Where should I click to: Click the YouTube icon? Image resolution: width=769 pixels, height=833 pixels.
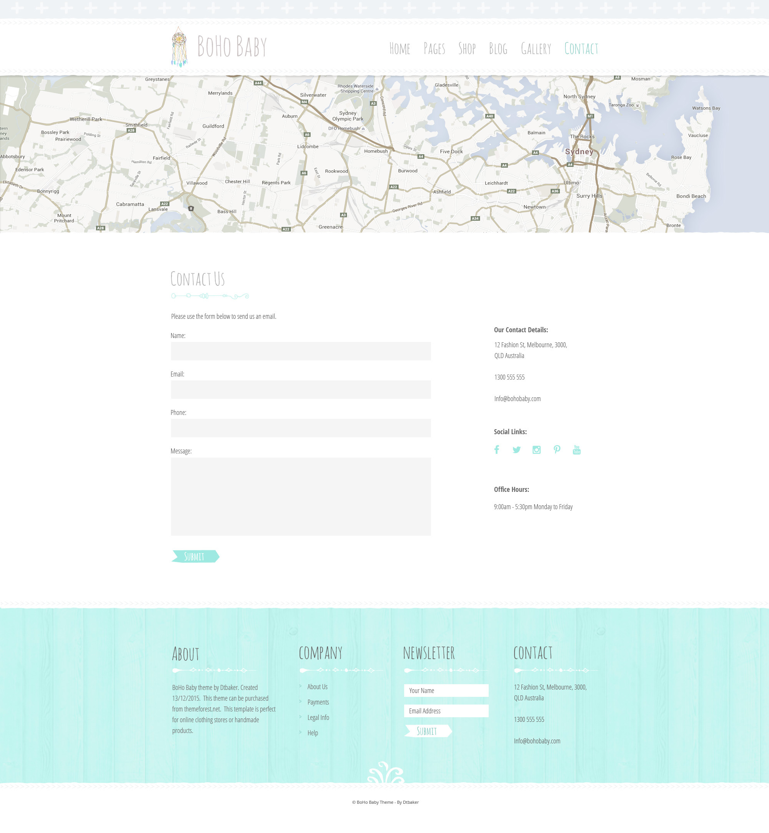[576, 450]
